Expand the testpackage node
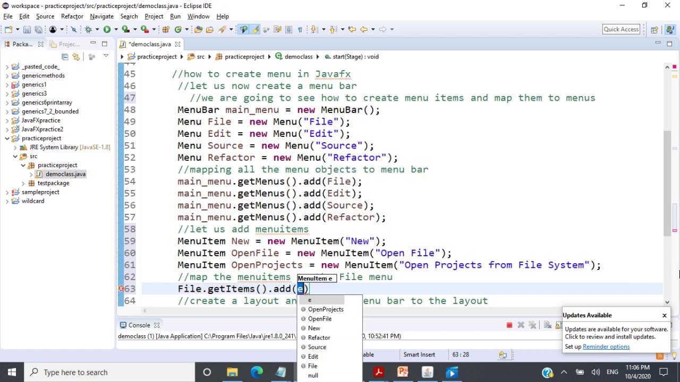680x382 pixels. click(x=23, y=183)
